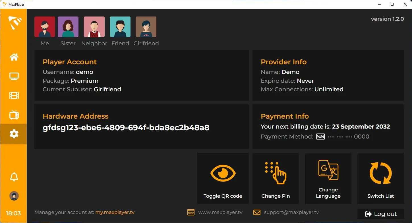Click the masked card number ending 0000
Image resolution: width=412 pixels, height=223 pixels.
tap(349, 137)
